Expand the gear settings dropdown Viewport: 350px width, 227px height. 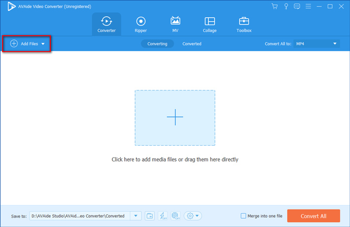[193, 216]
